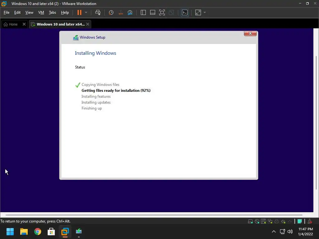Open the VM menu
This screenshot has height=239, width=319.
41,12
